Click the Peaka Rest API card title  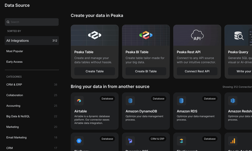click(189, 52)
